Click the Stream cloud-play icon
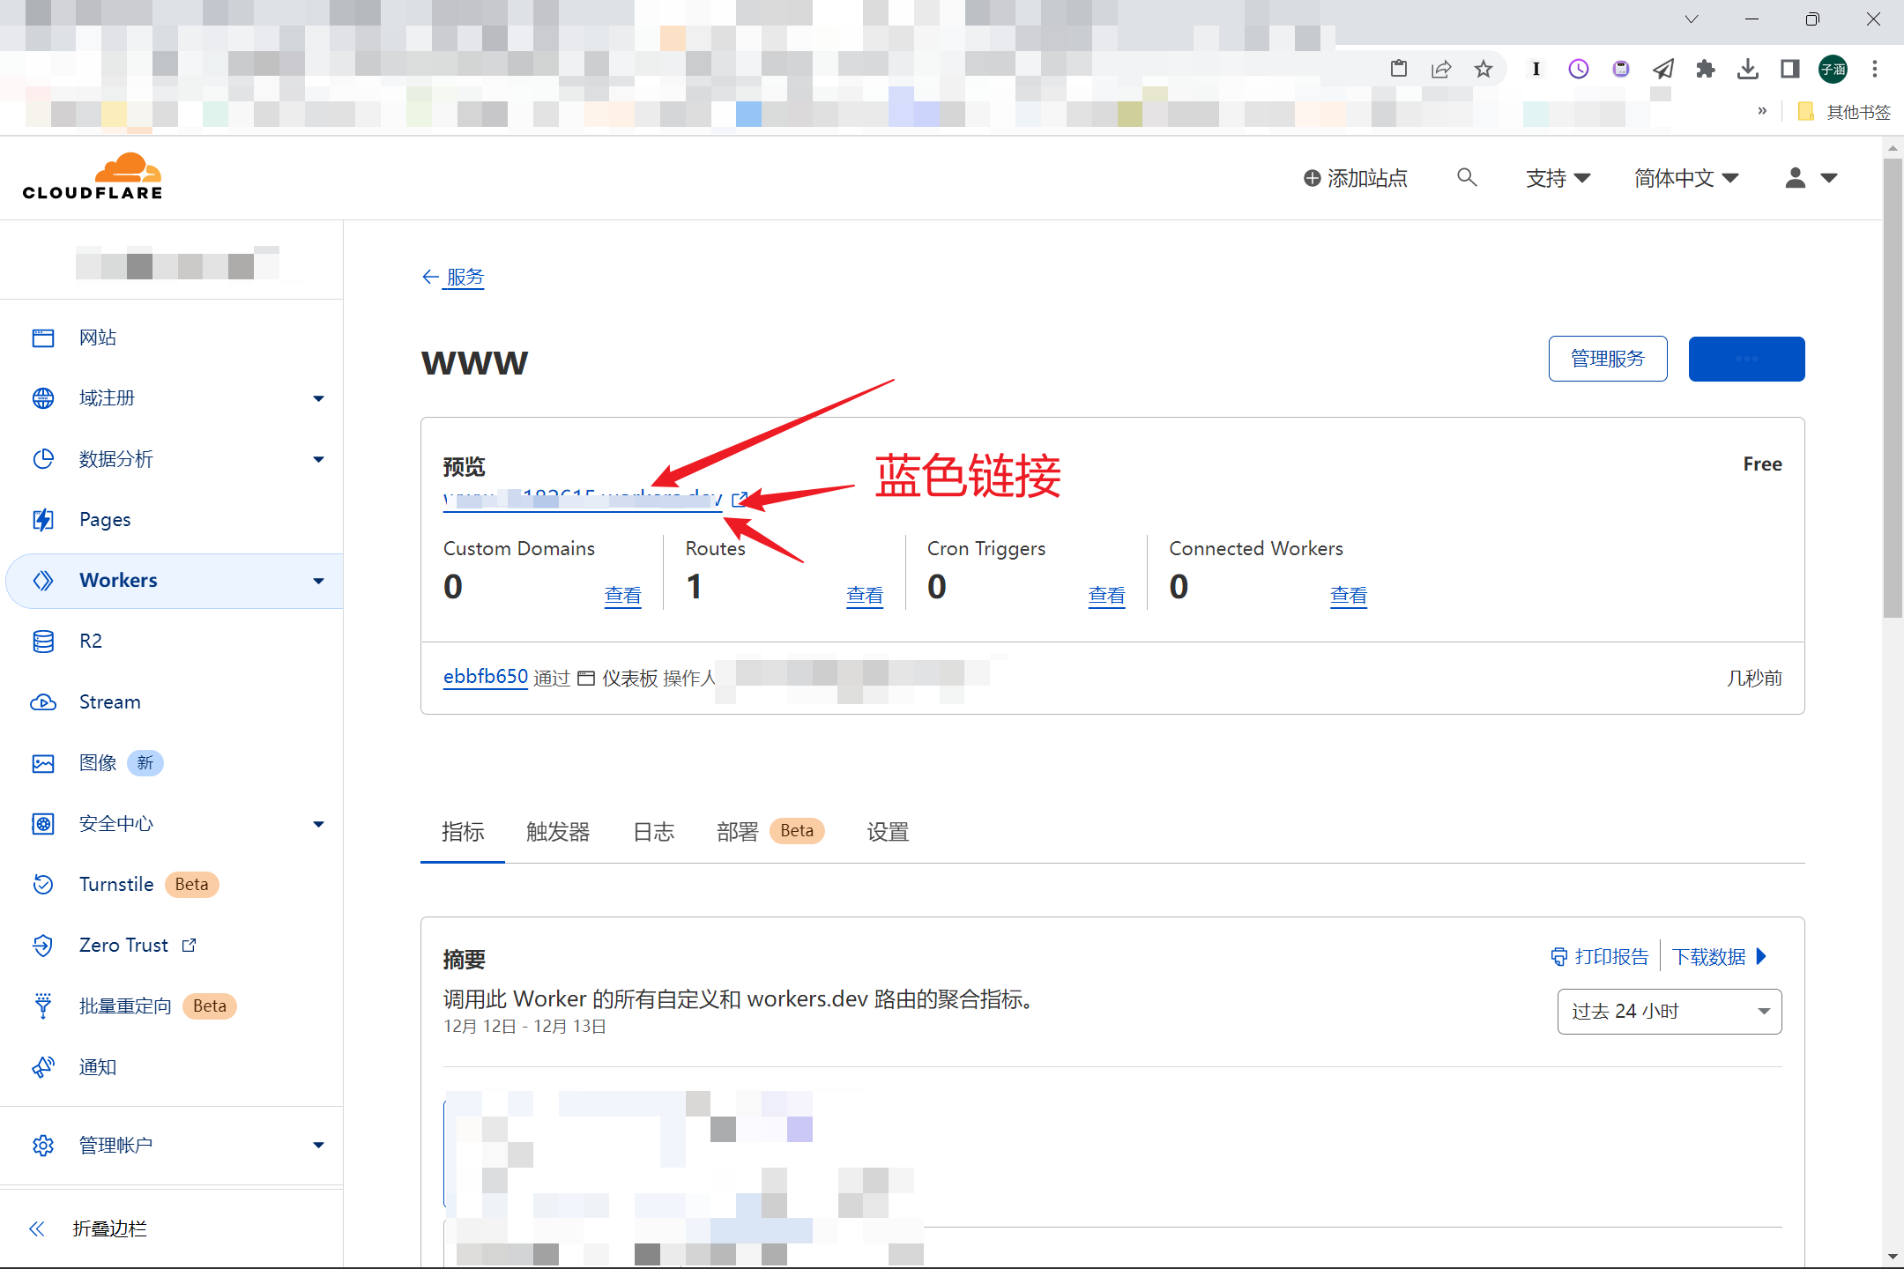The height and width of the screenshot is (1269, 1904). click(x=43, y=702)
